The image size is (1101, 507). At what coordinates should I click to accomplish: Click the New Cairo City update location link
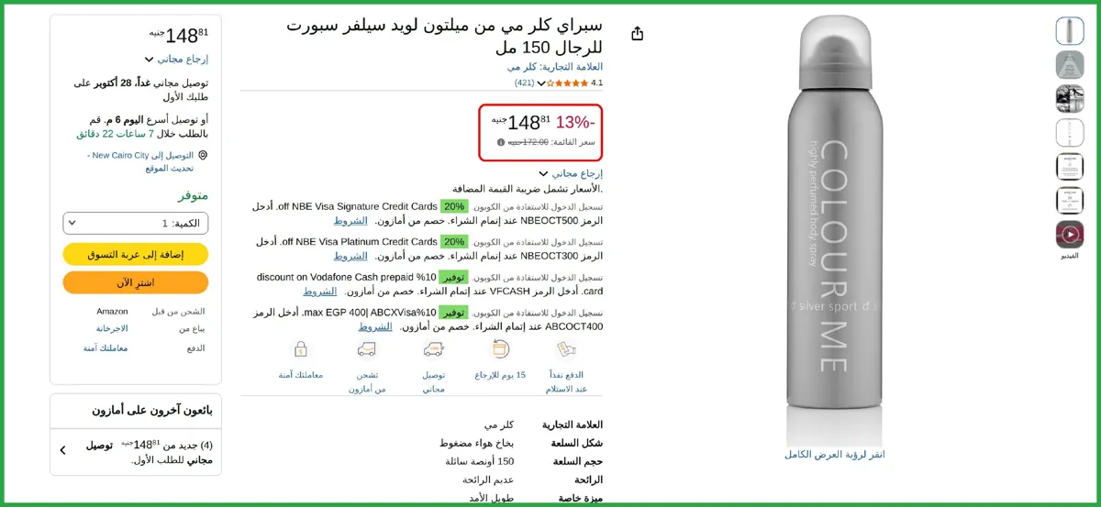click(141, 161)
